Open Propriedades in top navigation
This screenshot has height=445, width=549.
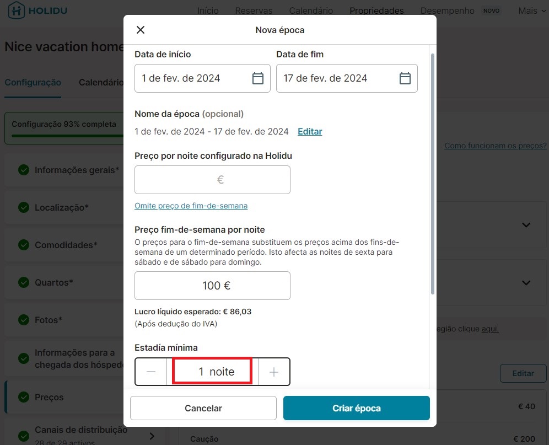[376, 11]
